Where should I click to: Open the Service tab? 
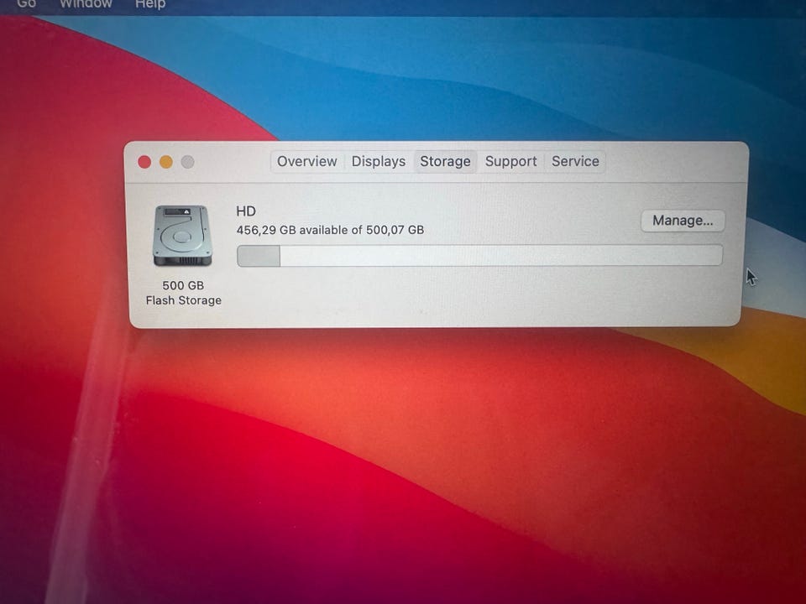[x=575, y=161]
